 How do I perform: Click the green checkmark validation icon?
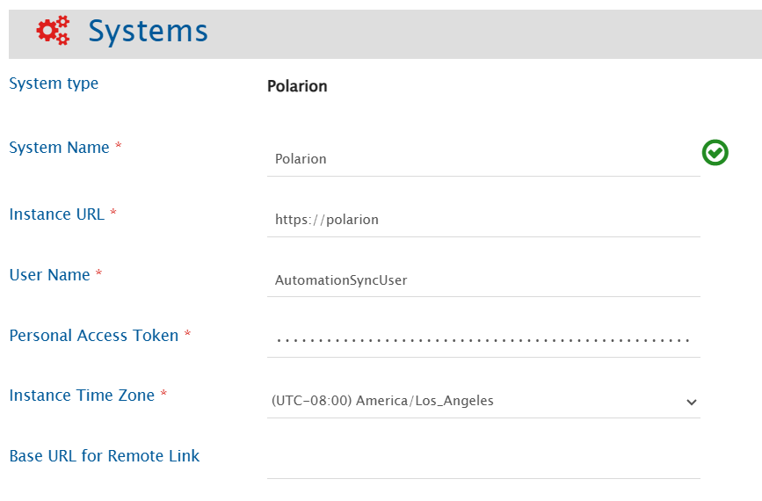tap(715, 153)
